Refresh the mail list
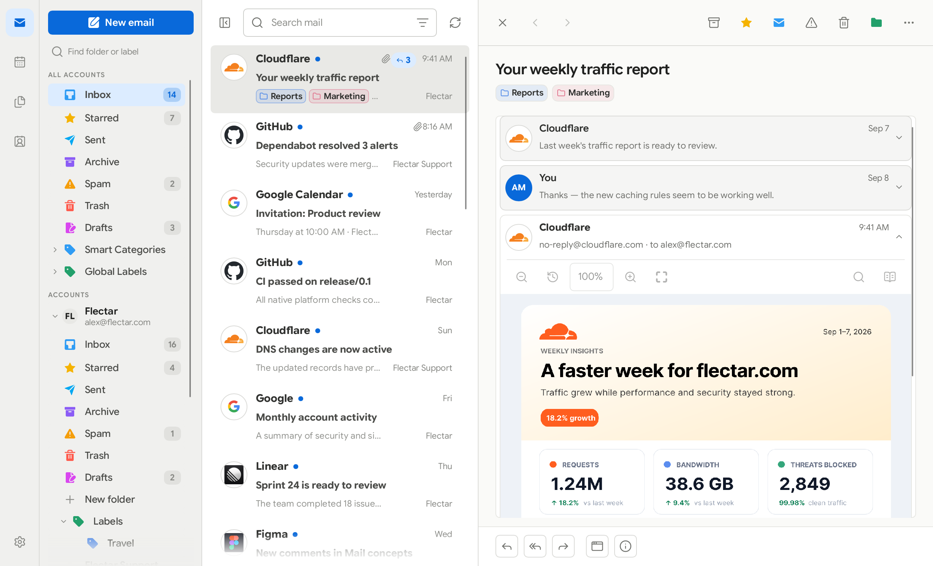 click(x=455, y=23)
